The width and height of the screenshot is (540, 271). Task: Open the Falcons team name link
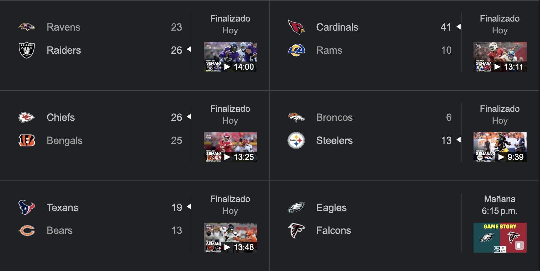pyautogui.click(x=333, y=231)
